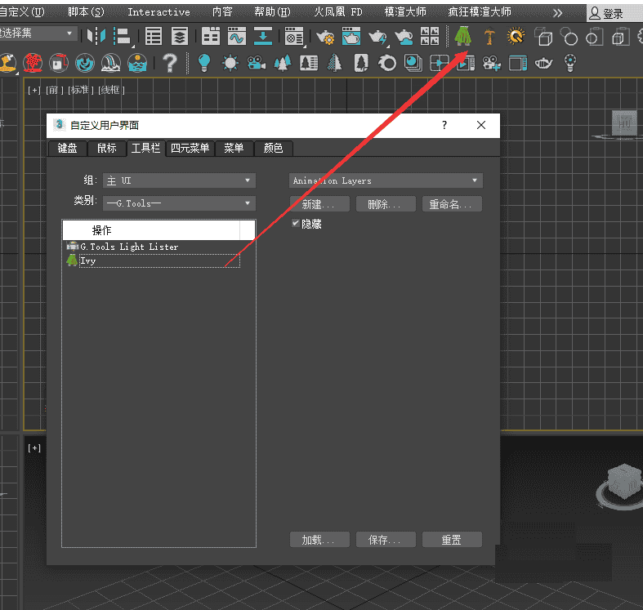Switch to the 四元菜单 tab
This screenshot has height=610, width=643.
coord(190,148)
